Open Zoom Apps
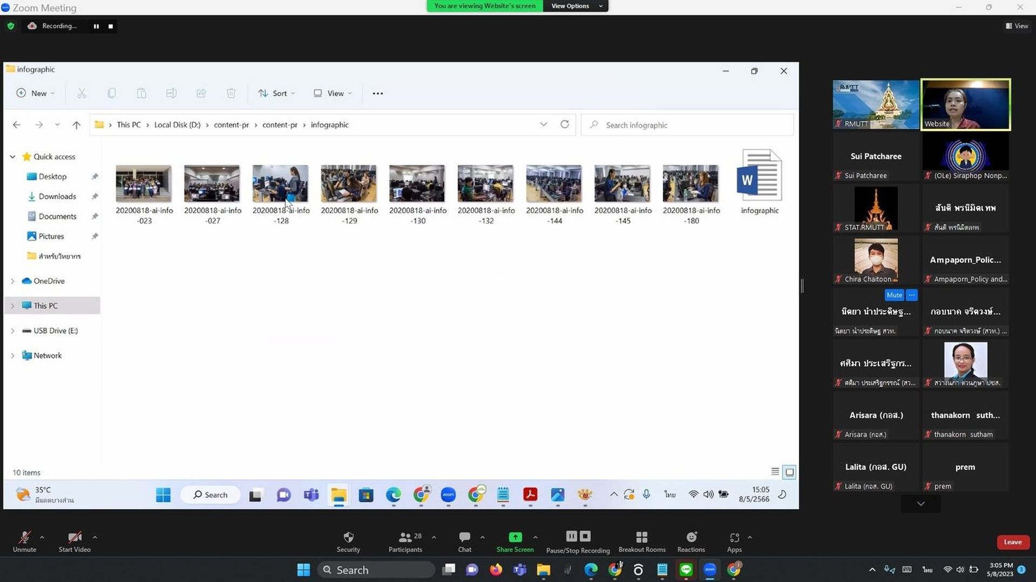 point(734,542)
